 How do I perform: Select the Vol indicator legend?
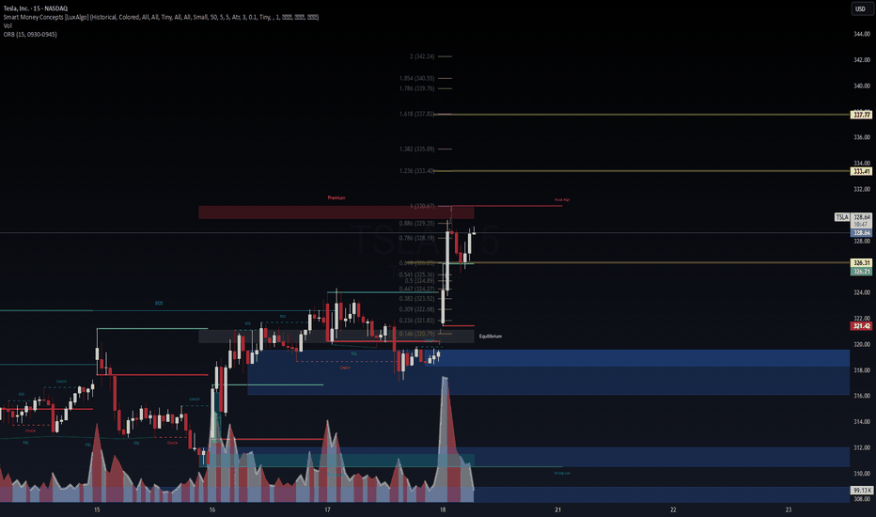(x=8, y=25)
